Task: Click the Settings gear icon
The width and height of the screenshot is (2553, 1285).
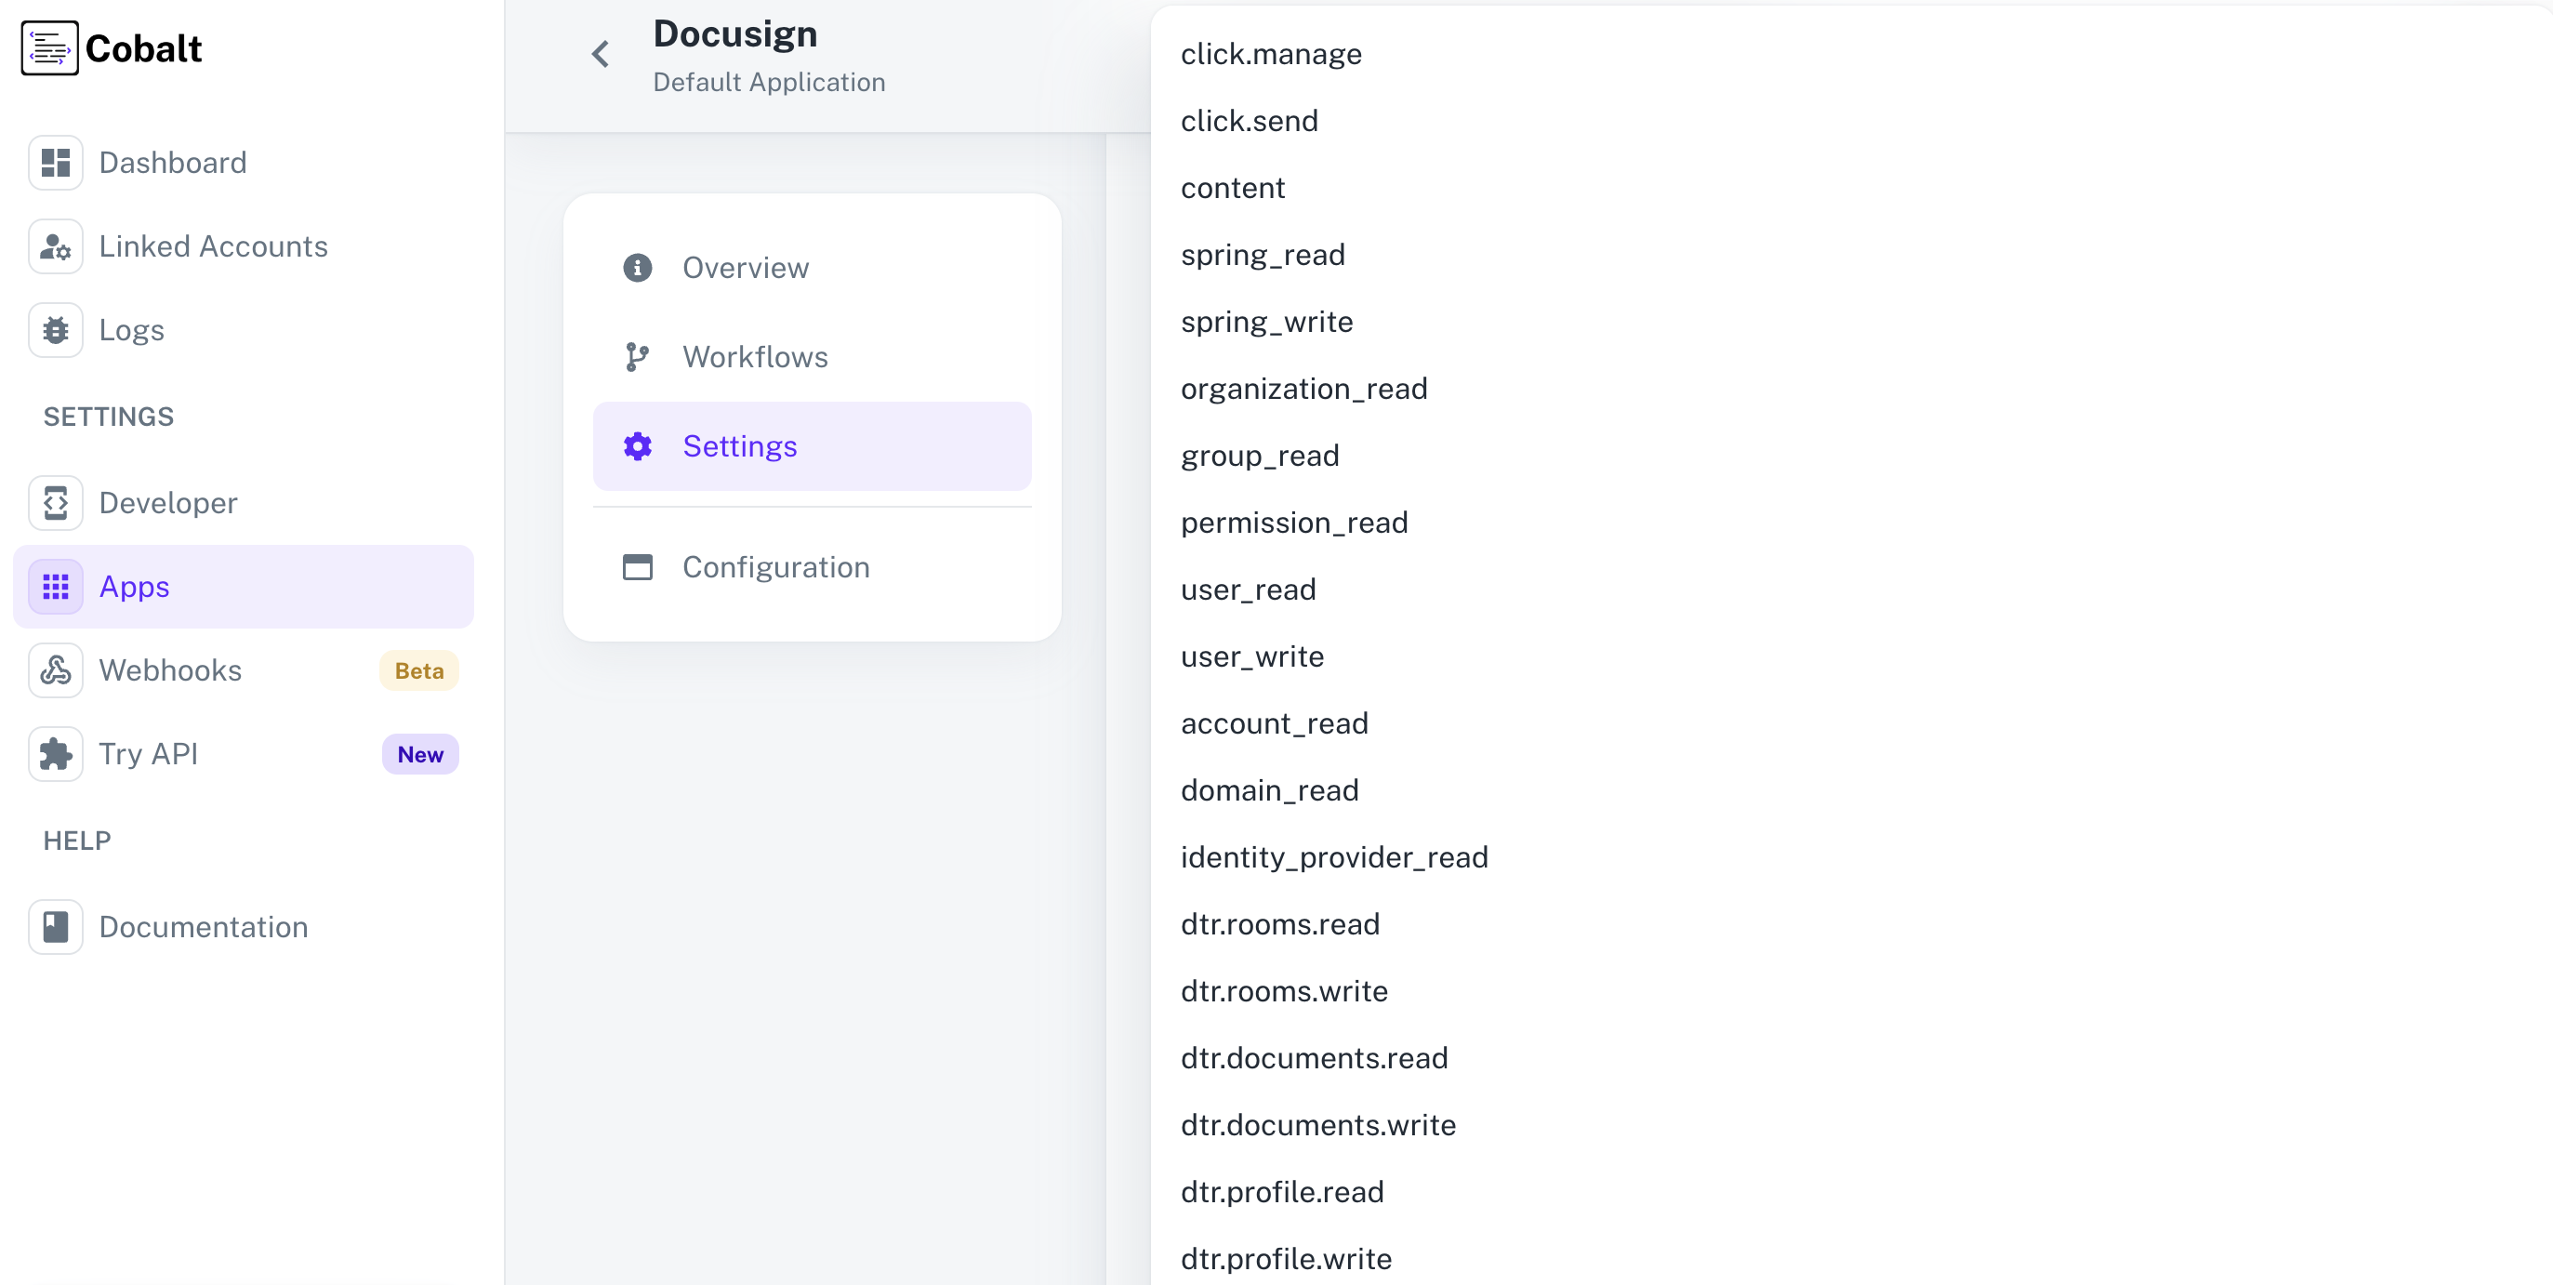Action: click(x=636, y=446)
